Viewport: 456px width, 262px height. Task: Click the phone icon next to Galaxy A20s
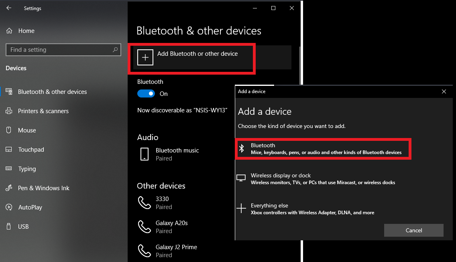coord(144,227)
